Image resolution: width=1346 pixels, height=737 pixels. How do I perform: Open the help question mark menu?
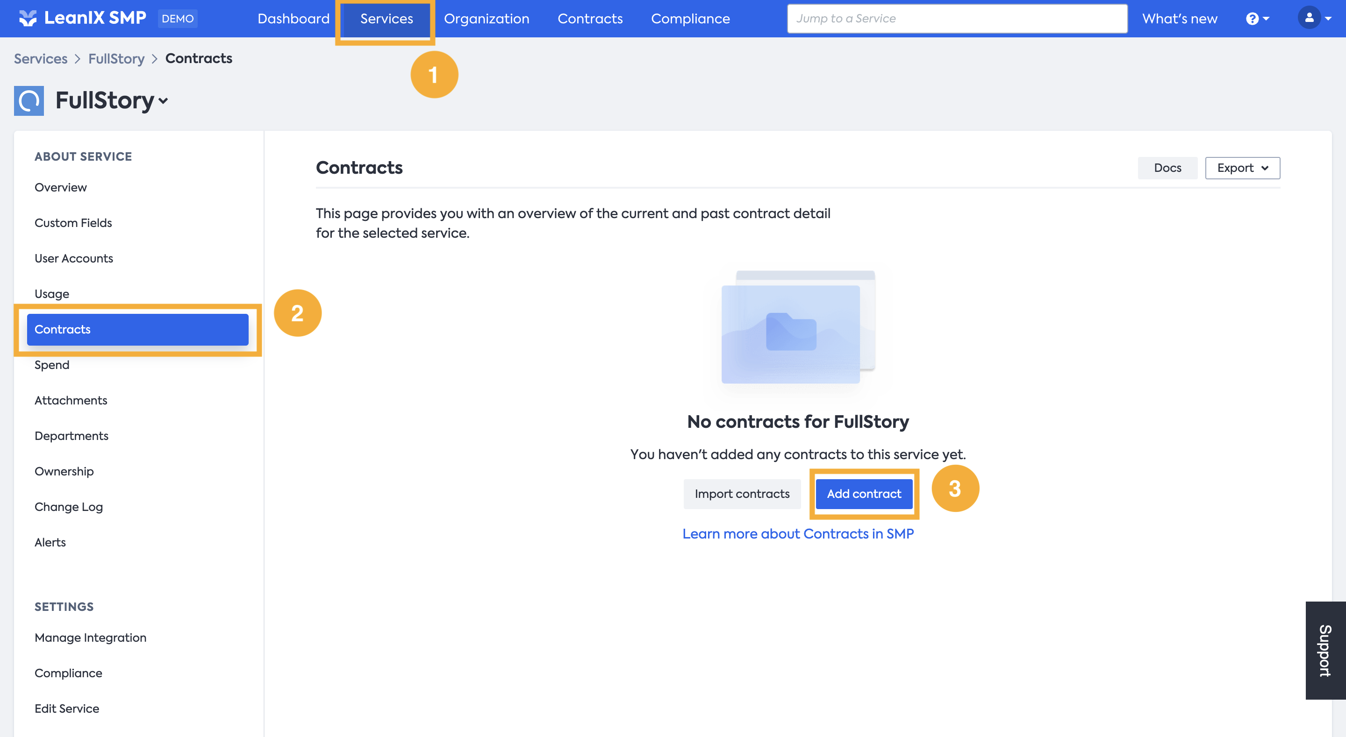click(x=1257, y=19)
